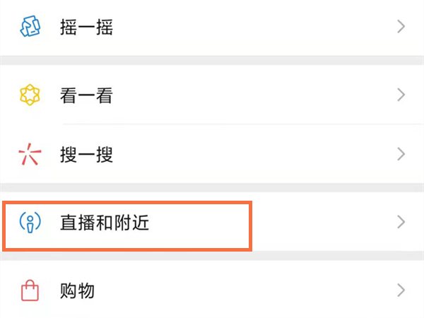Tap the blue Shake (摇一摇) icon
This screenshot has height=318, width=424.
point(29,28)
